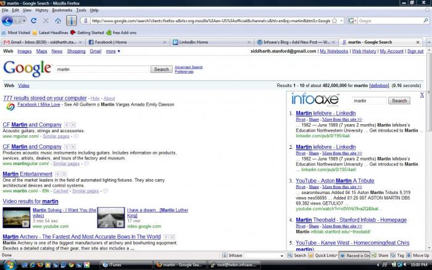Open the Bookmarks menu
432x270 pixels.
pos(62,11)
